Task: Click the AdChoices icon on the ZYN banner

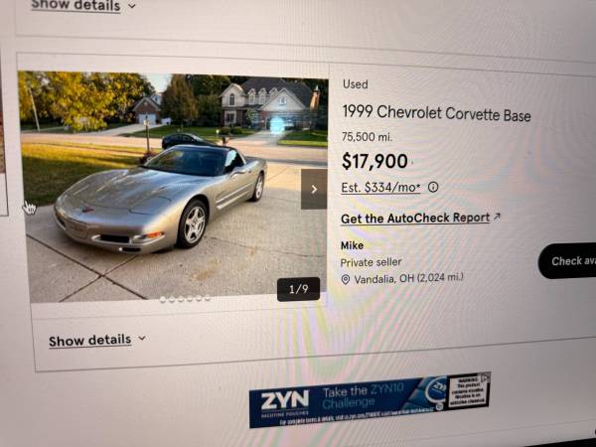Action: click(x=486, y=377)
